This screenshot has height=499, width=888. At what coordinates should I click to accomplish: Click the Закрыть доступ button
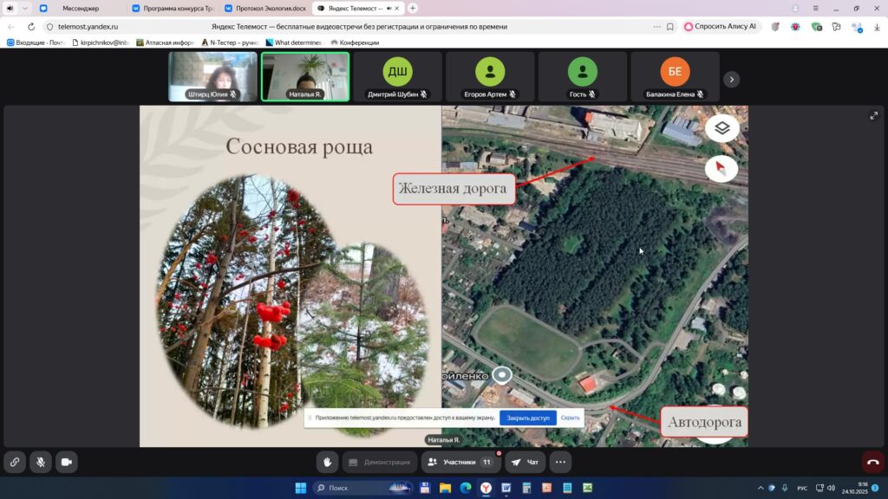(528, 418)
